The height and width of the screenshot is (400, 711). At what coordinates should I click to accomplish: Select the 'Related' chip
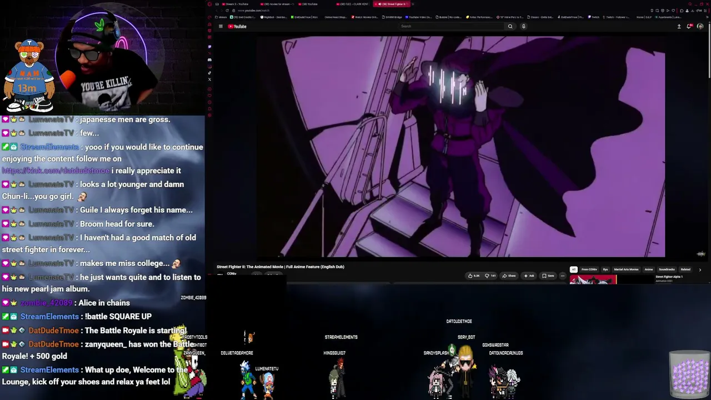tap(685, 269)
